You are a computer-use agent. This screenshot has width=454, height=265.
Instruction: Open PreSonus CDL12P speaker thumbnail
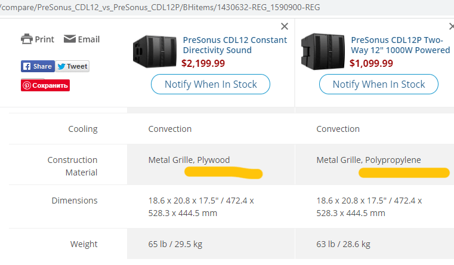323,51
